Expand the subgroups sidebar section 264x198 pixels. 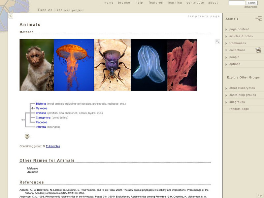[237, 102]
